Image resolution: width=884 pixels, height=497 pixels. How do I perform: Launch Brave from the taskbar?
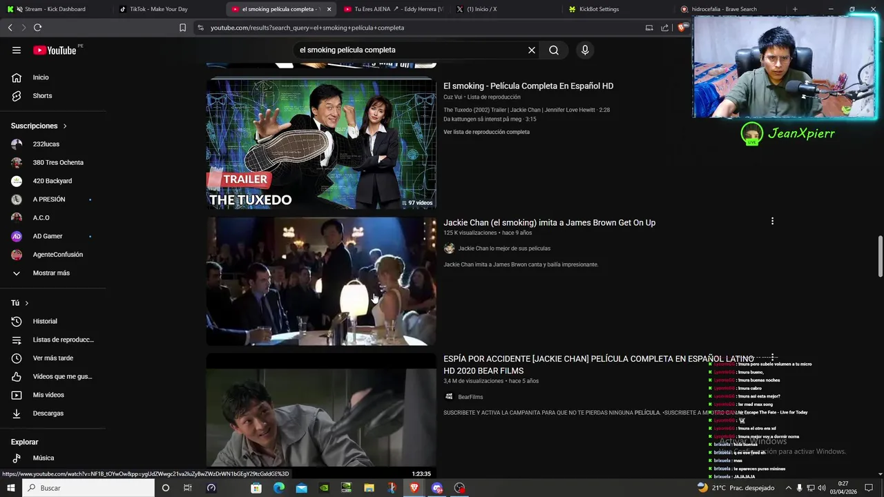tap(414, 488)
